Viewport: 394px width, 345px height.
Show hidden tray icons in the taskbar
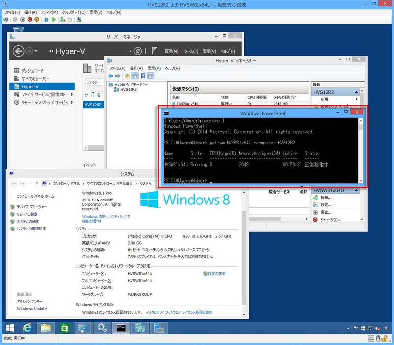(x=348, y=328)
